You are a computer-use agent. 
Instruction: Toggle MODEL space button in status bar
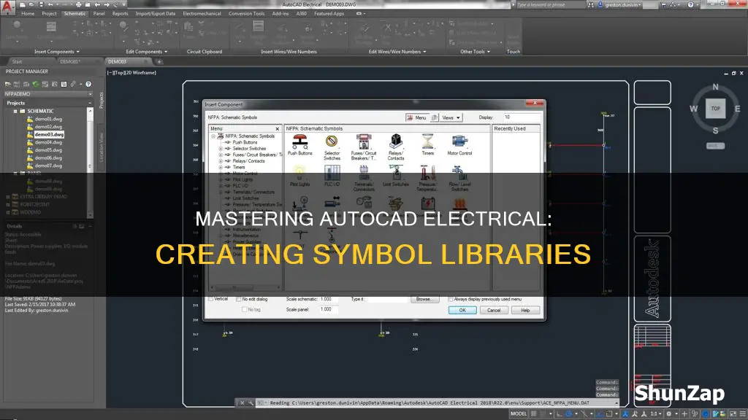tap(518, 414)
